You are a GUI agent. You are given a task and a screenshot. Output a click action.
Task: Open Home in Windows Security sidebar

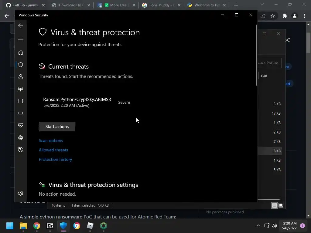tap(21, 52)
